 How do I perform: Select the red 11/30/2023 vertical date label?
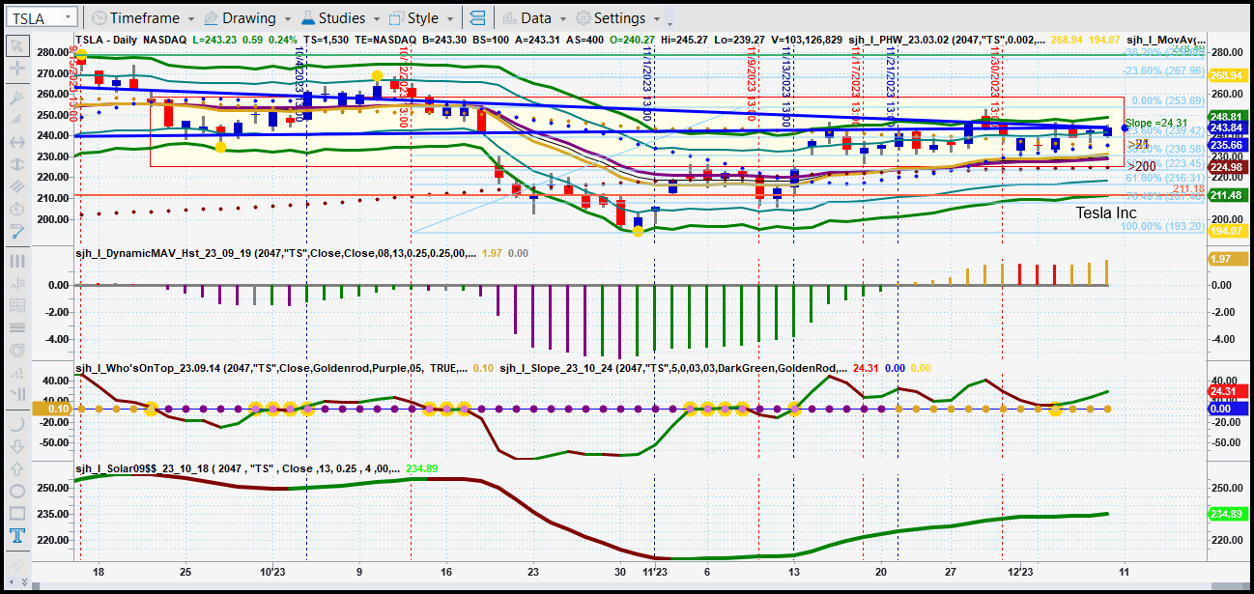pos(994,88)
